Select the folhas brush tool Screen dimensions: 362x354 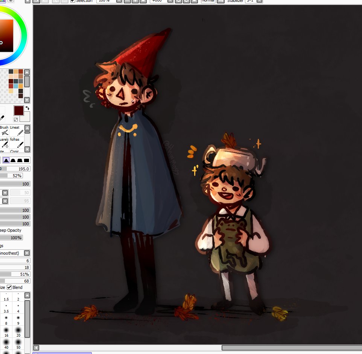tap(17, 143)
